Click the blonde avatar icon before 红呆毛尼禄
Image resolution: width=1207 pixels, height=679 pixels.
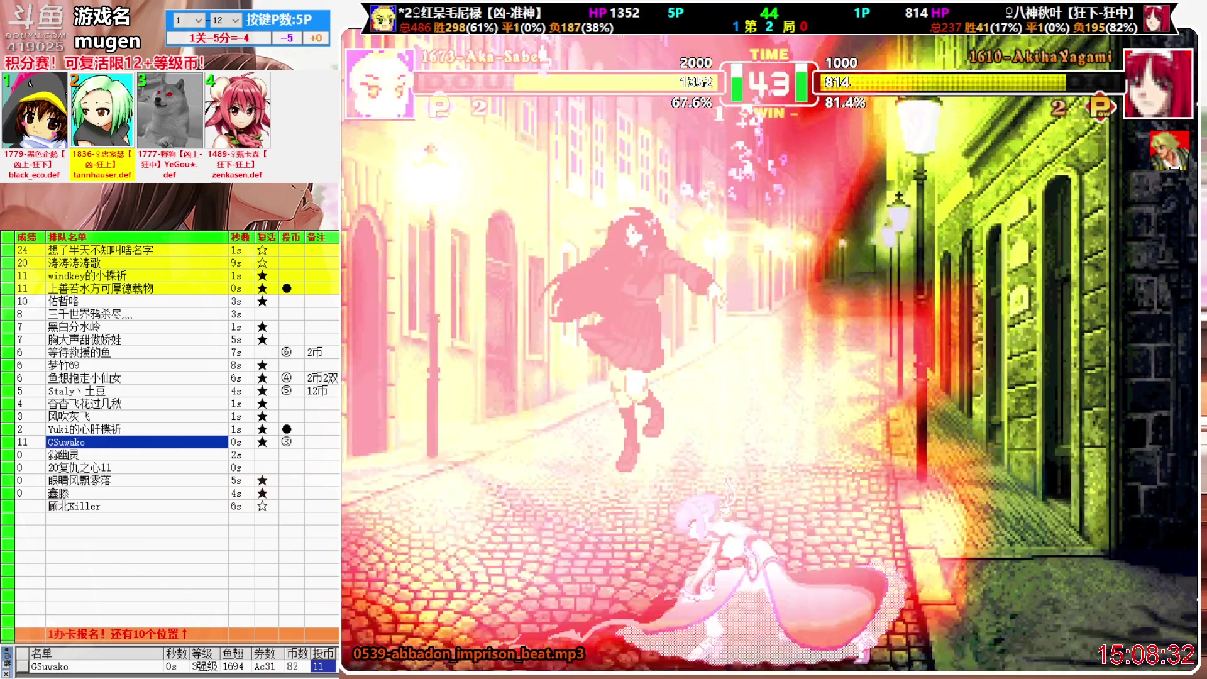point(383,18)
